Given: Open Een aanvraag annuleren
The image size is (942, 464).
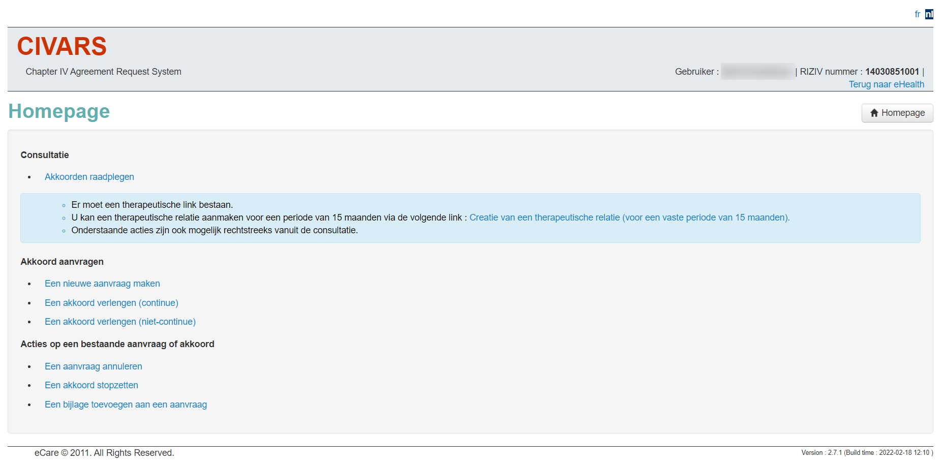Looking at the screenshot, I should (94, 366).
